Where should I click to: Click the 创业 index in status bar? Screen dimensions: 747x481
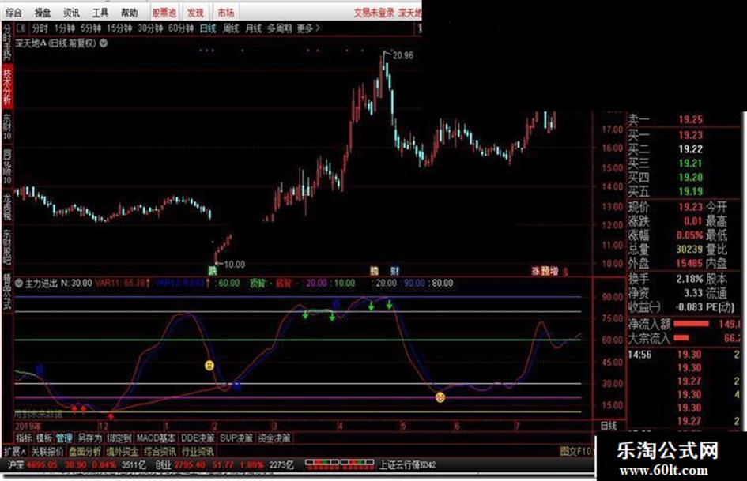pos(164,464)
